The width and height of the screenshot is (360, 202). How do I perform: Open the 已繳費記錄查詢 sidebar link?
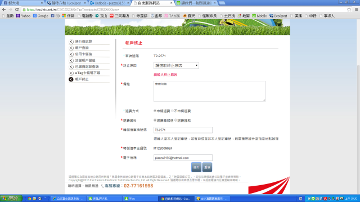[87, 67]
